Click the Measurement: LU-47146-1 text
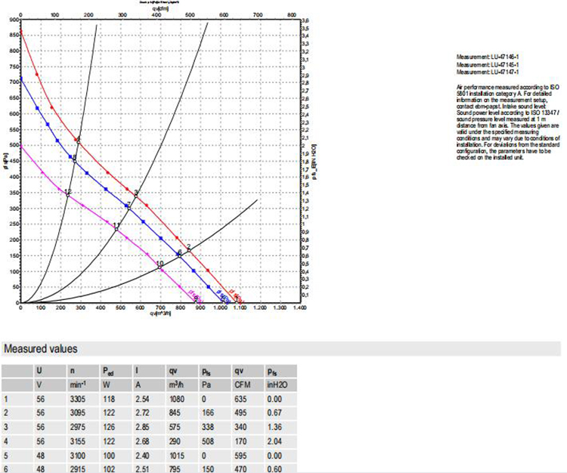Image resolution: width=567 pixels, height=473 pixels. pos(487,57)
